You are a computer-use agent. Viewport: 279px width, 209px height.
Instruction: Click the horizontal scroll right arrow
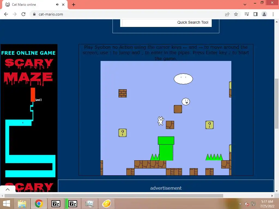272,196
